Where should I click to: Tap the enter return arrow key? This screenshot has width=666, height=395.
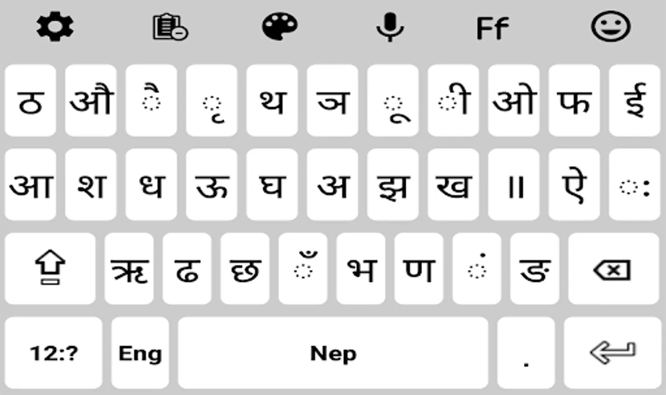click(x=612, y=353)
